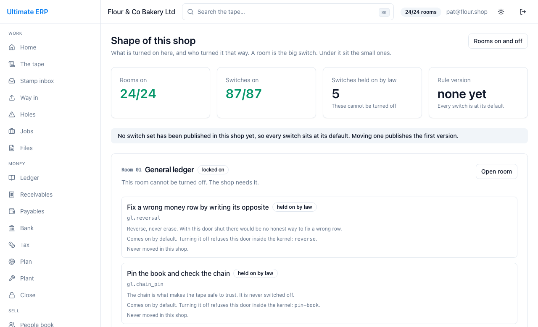Click the 24/24 rooms badge
Screen dimensions: 538x327
[x=421, y=12]
